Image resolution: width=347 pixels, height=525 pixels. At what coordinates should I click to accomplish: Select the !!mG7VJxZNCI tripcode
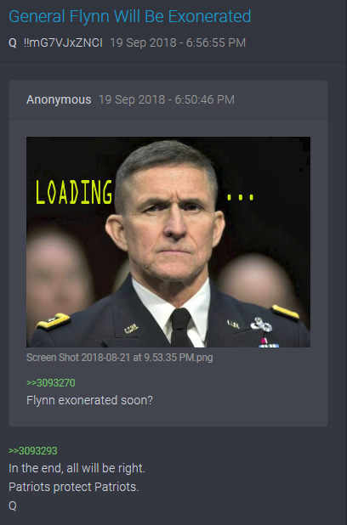[x=63, y=42]
